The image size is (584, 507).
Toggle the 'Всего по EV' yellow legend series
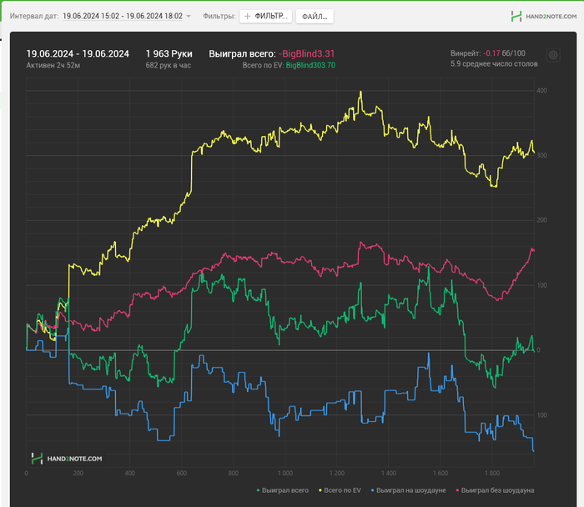[340, 490]
